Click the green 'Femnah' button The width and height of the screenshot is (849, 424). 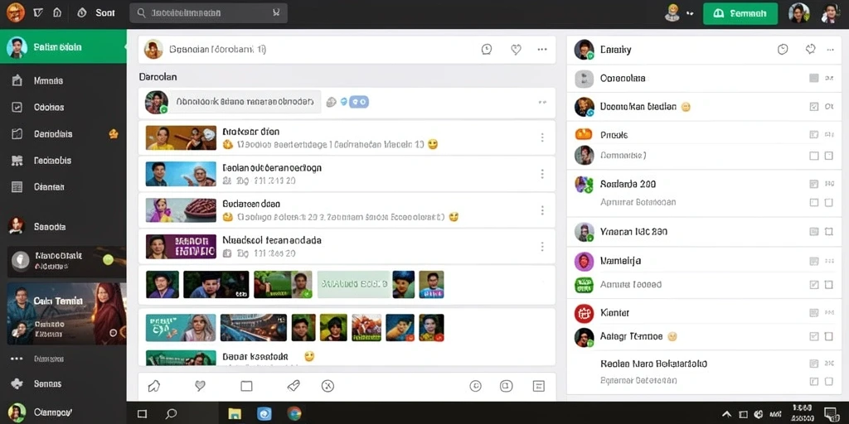pyautogui.click(x=740, y=13)
